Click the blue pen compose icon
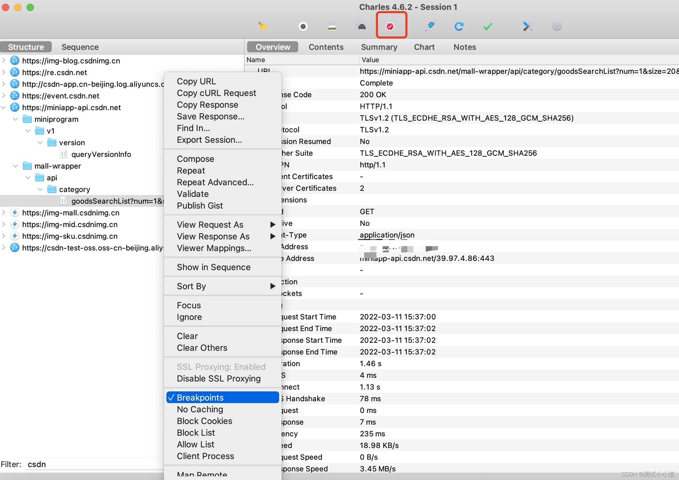This screenshot has height=480, width=679. coord(429,26)
